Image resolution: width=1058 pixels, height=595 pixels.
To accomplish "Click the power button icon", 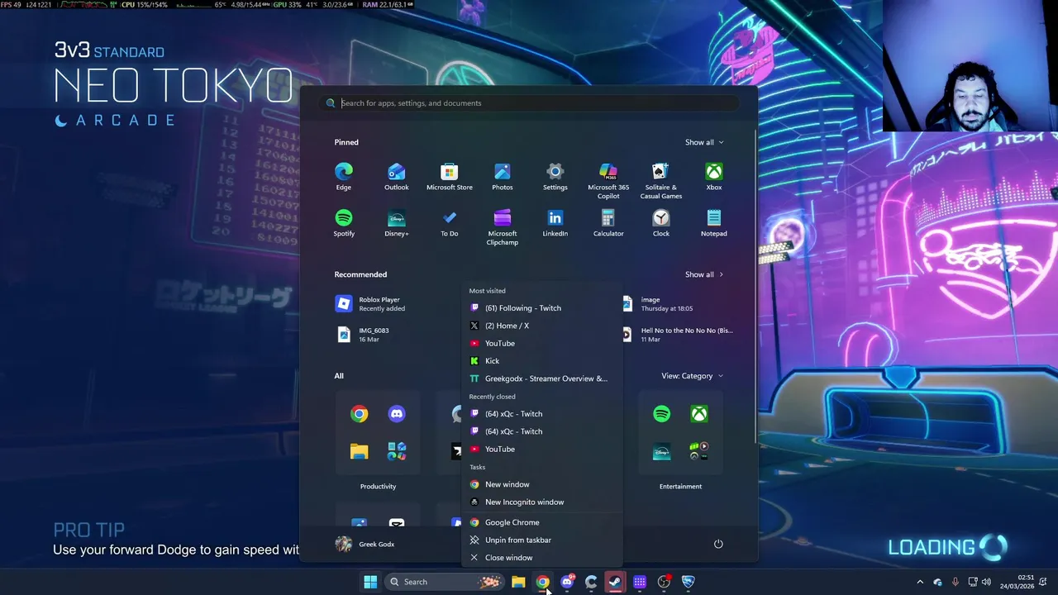I will tap(718, 544).
